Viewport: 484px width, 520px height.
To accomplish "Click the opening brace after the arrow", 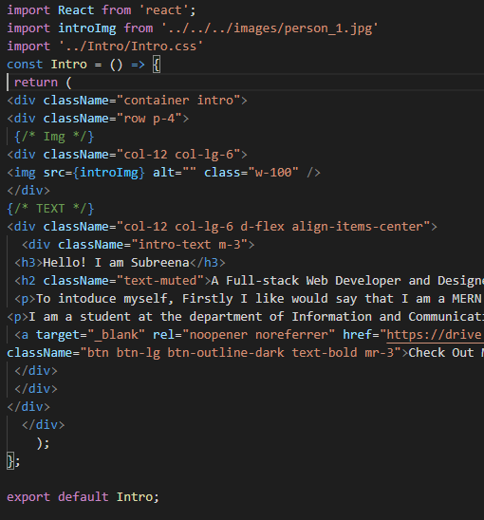I will 157,65.
